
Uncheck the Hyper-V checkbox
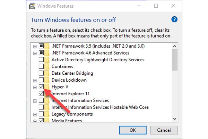click(41, 87)
